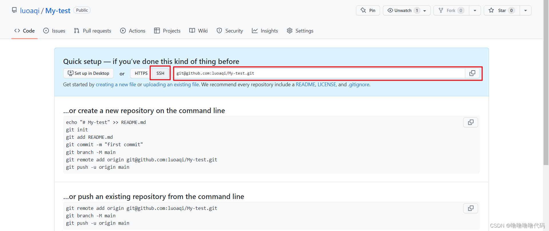Click the 'git commit -m "first commit"' line
The image size is (549, 231).
pos(104,144)
